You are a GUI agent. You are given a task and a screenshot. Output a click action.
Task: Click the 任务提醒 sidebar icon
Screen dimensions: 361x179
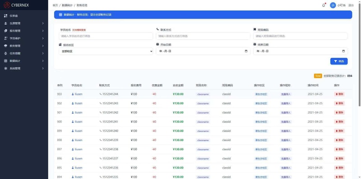coord(5,53)
